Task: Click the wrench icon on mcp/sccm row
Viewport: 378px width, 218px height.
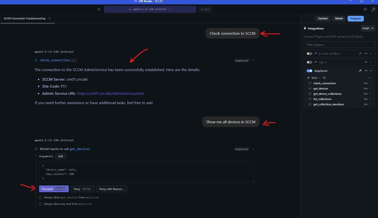Action: coord(360,71)
